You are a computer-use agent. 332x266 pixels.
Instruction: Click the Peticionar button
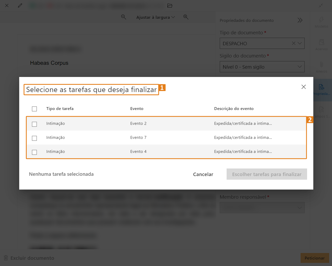(x=314, y=258)
